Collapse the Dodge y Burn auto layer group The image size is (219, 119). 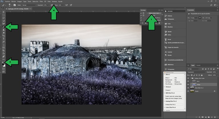coord(191,78)
